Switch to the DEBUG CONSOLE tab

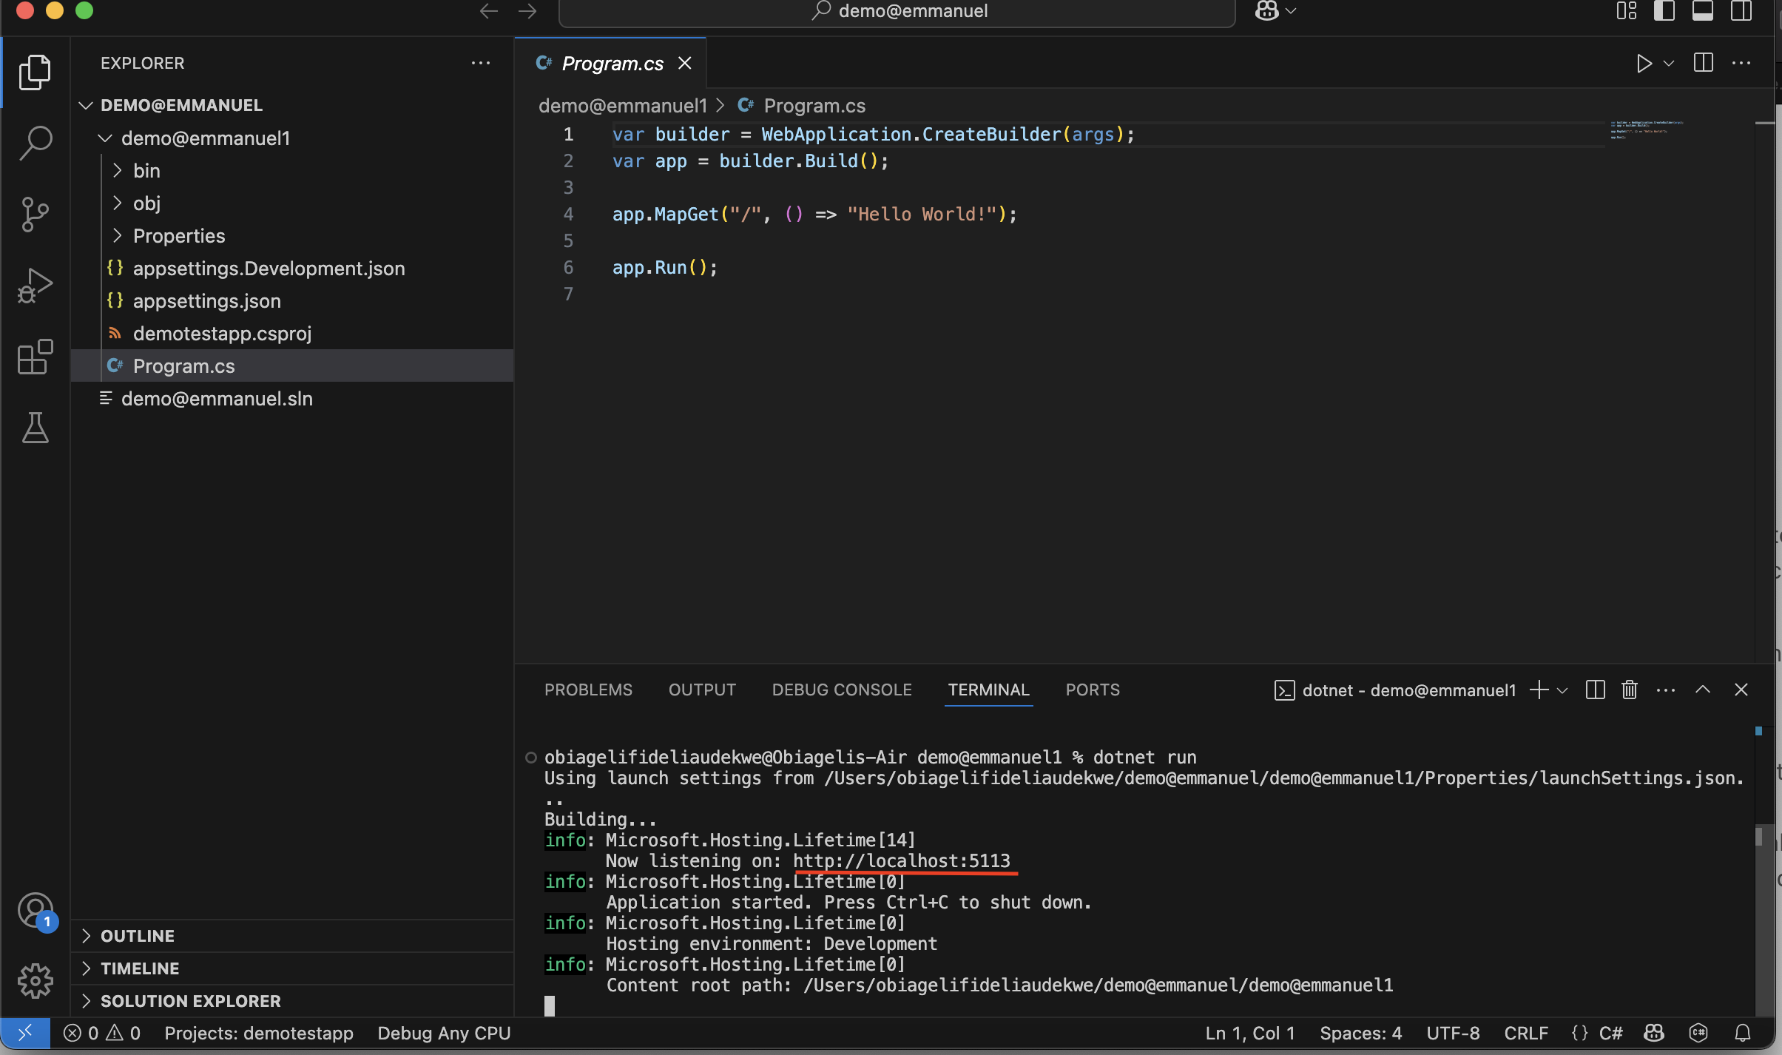pyautogui.click(x=842, y=690)
